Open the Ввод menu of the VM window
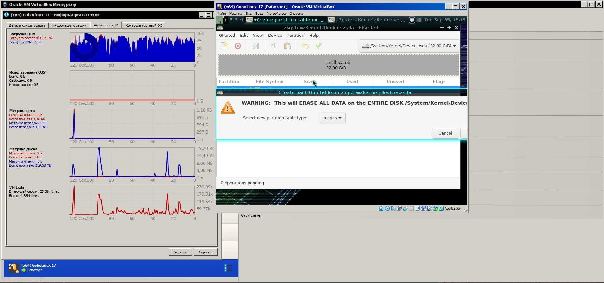The width and height of the screenshot is (604, 283). (259, 14)
